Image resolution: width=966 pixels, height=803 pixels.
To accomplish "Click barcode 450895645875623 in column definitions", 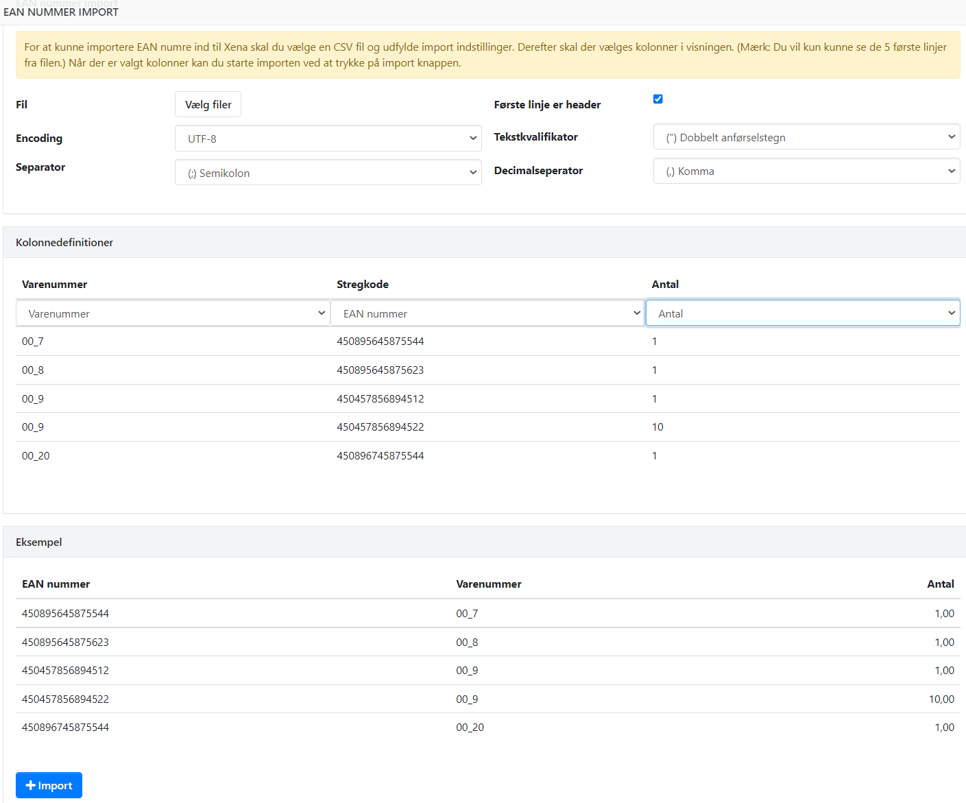I will coord(380,370).
